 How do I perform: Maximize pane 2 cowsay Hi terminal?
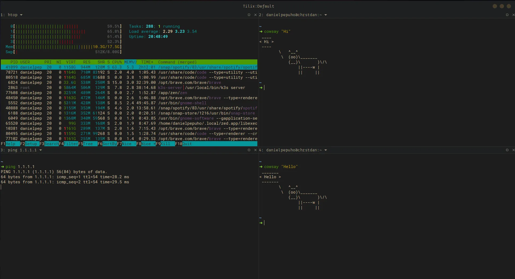(x=507, y=15)
